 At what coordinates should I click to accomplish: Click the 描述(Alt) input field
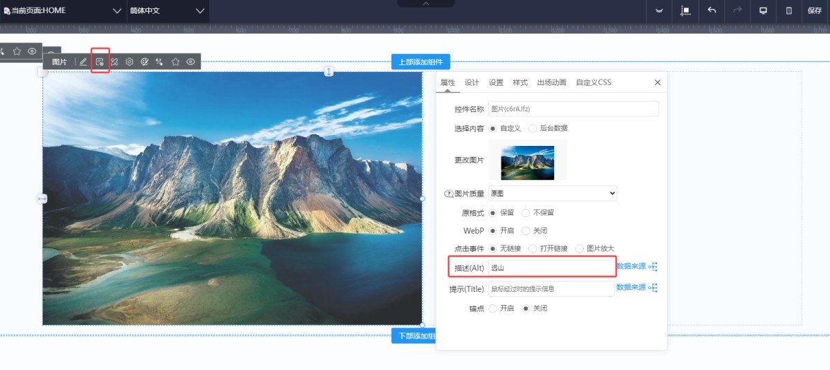pyautogui.click(x=551, y=267)
